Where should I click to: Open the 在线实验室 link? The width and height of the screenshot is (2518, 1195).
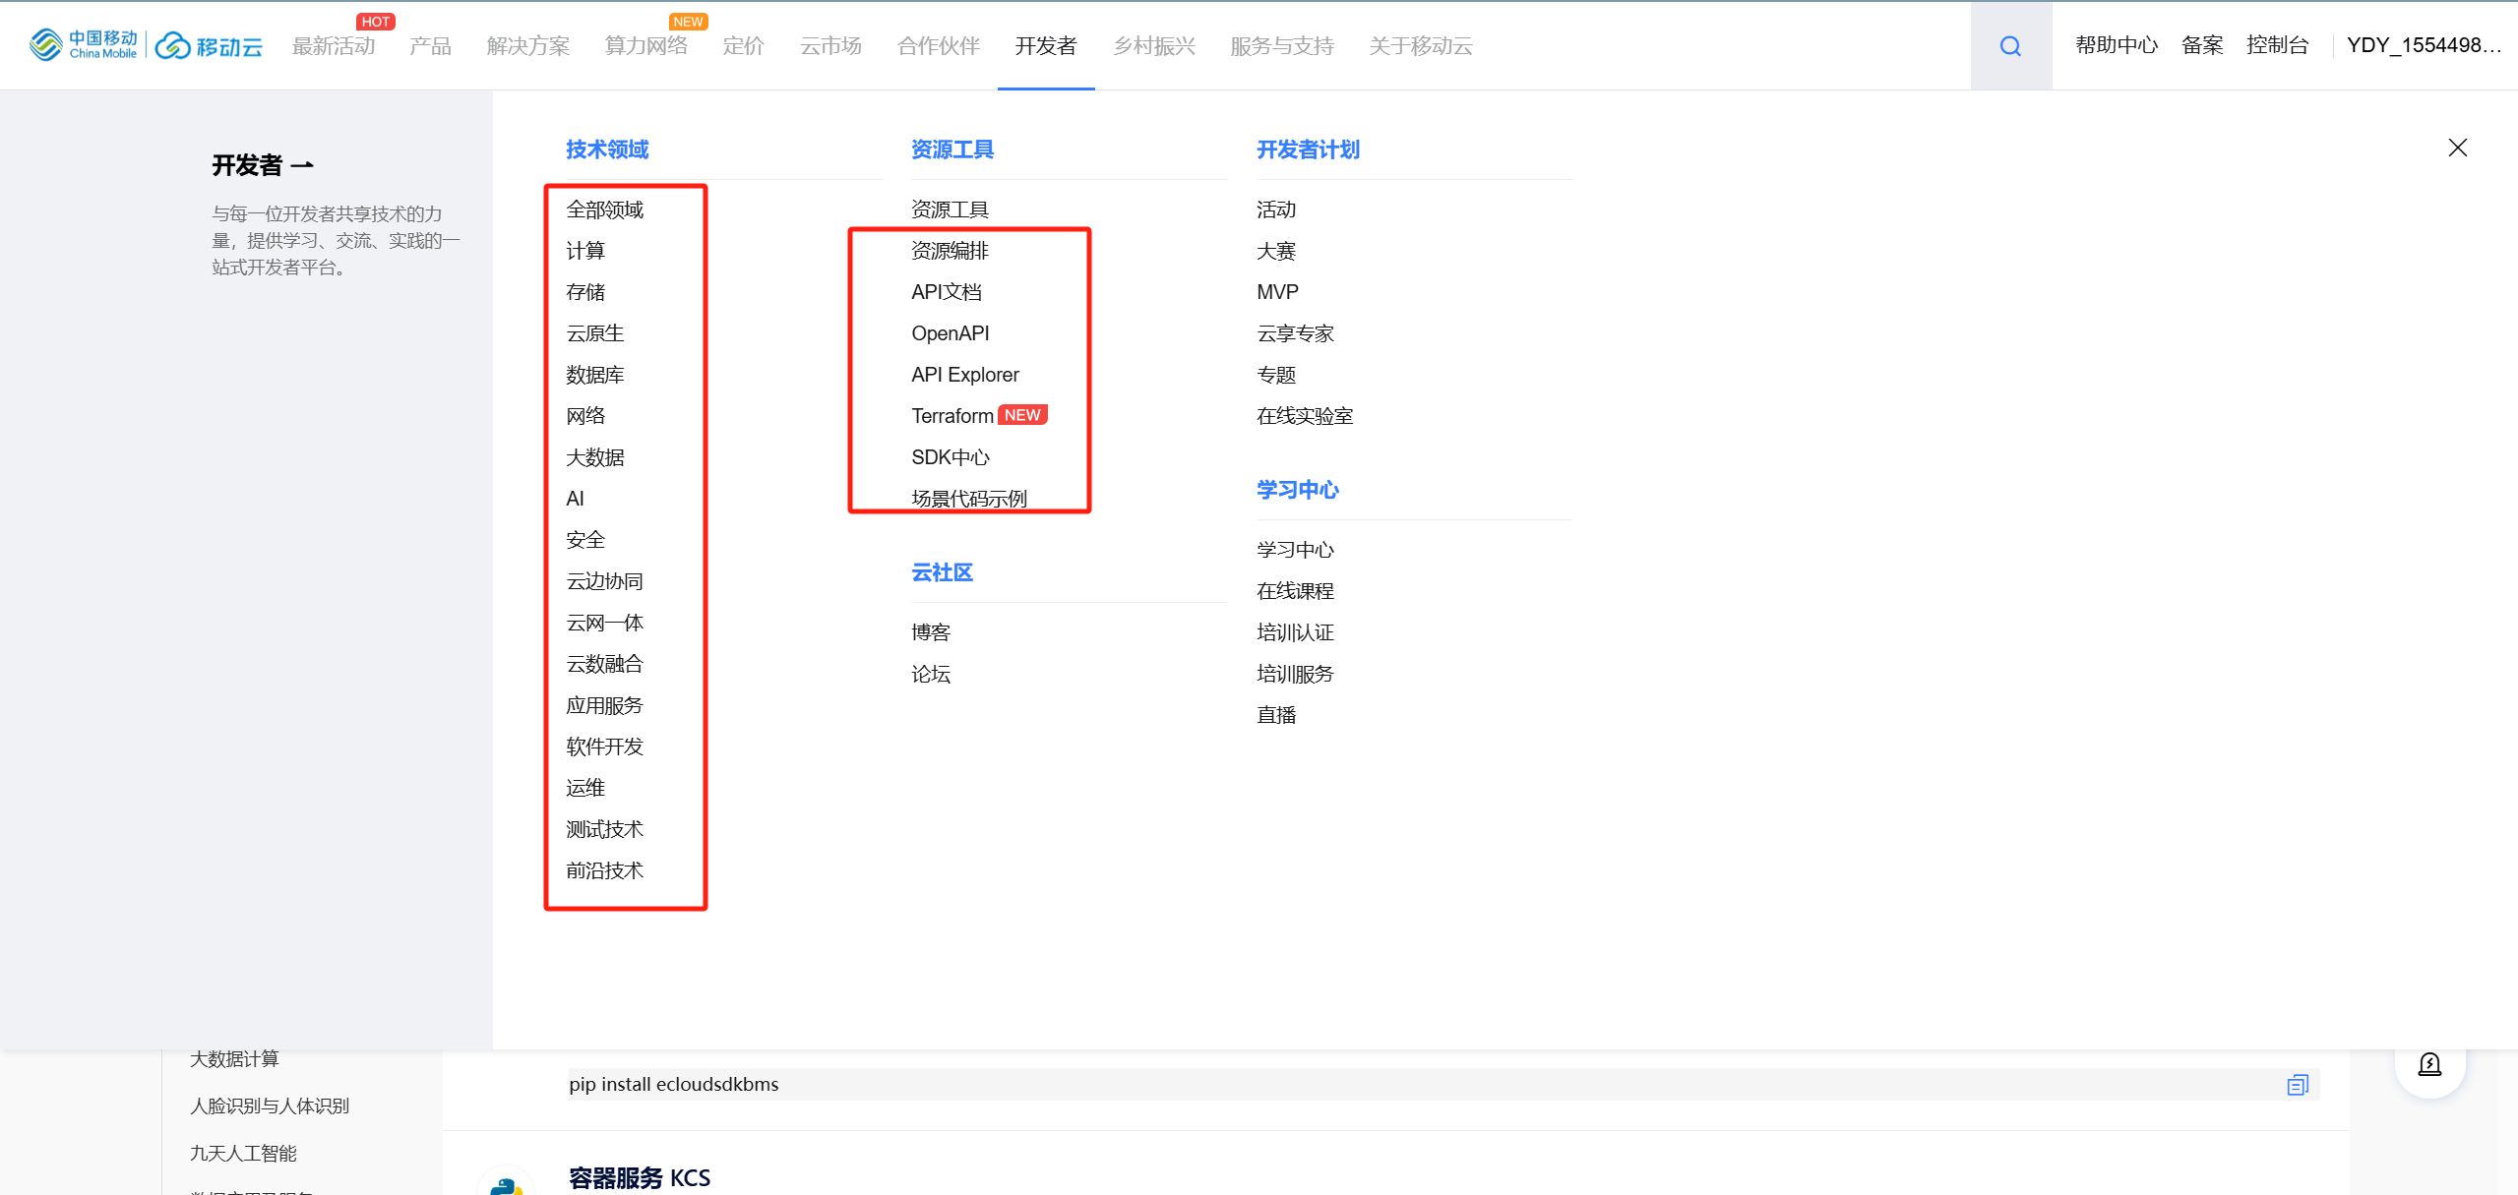point(1305,416)
